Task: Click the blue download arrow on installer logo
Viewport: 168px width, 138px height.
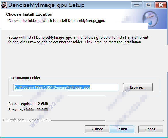Action: coord(150,23)
